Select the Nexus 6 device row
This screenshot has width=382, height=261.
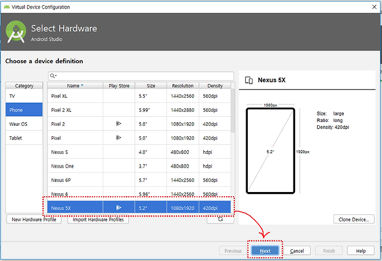point(139,193)
